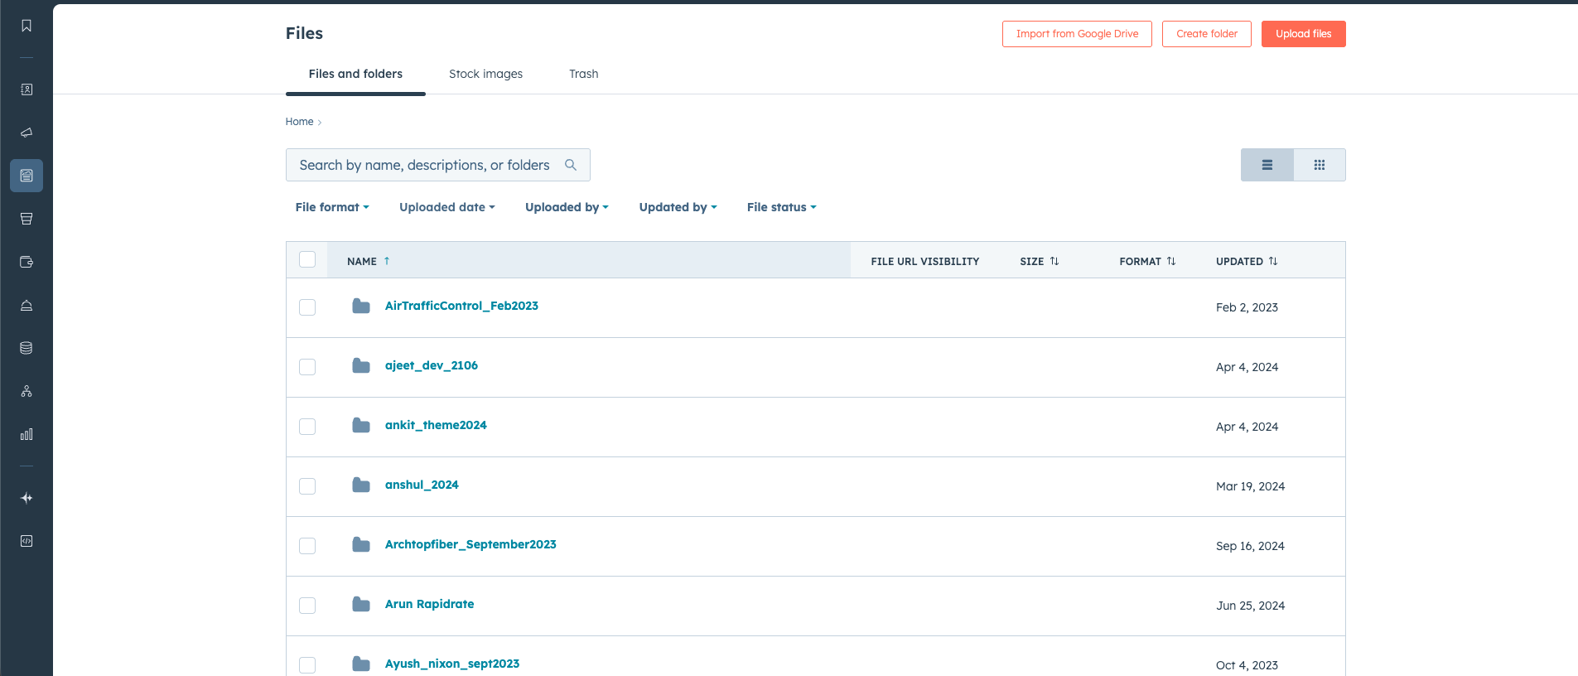The height and width of the screenshot is (676, 1578).
Task: Expand the Uploaded date filter
Action: coord(447,207)
